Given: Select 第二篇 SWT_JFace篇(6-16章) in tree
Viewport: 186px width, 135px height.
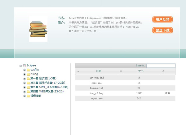Looking at the screenshot, I should [x=49, y=87].
